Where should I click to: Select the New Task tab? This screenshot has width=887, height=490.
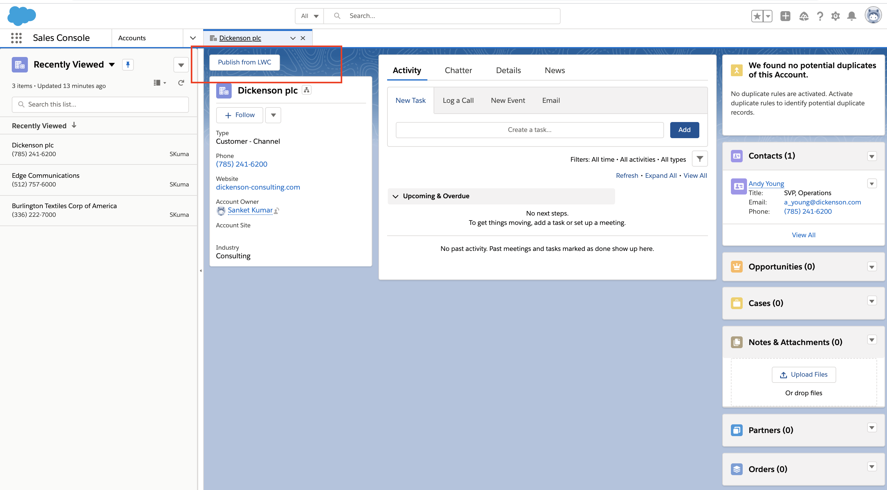(x=410, y=101)
